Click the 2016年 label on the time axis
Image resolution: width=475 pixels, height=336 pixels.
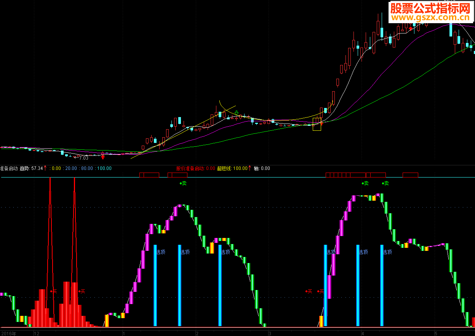point(8,333)
